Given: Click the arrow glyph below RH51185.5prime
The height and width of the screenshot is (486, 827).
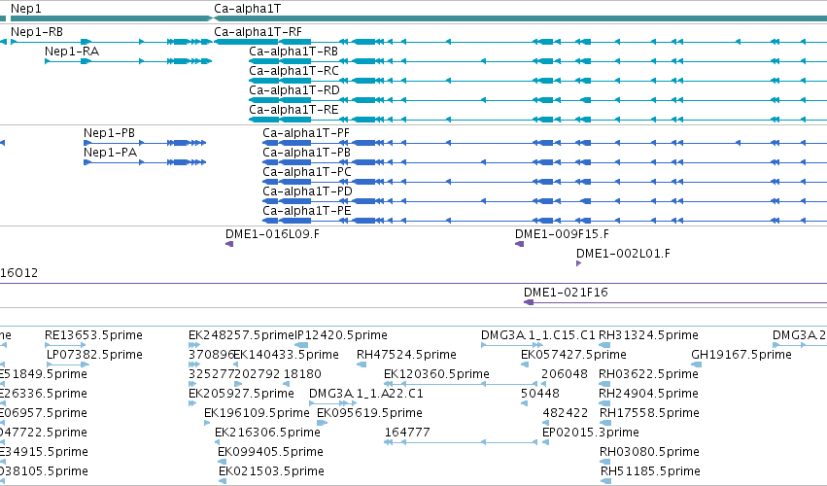Looking at the screenshot, I should tap(605, 481).
